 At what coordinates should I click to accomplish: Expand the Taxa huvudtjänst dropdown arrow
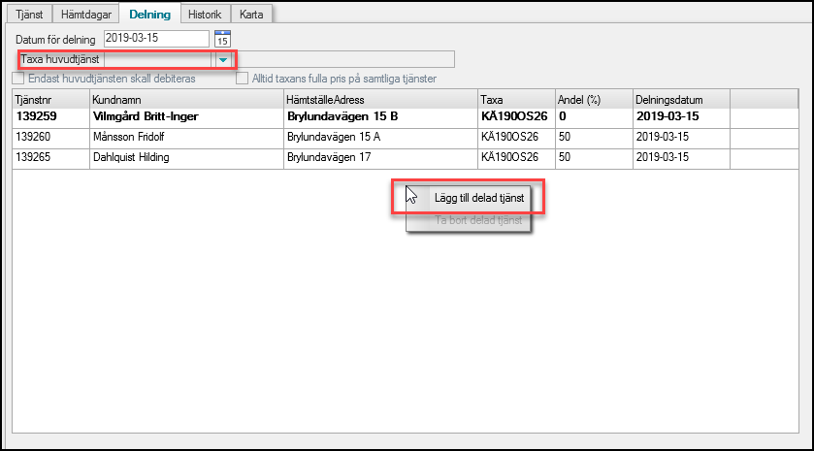(x=223, y=60)
